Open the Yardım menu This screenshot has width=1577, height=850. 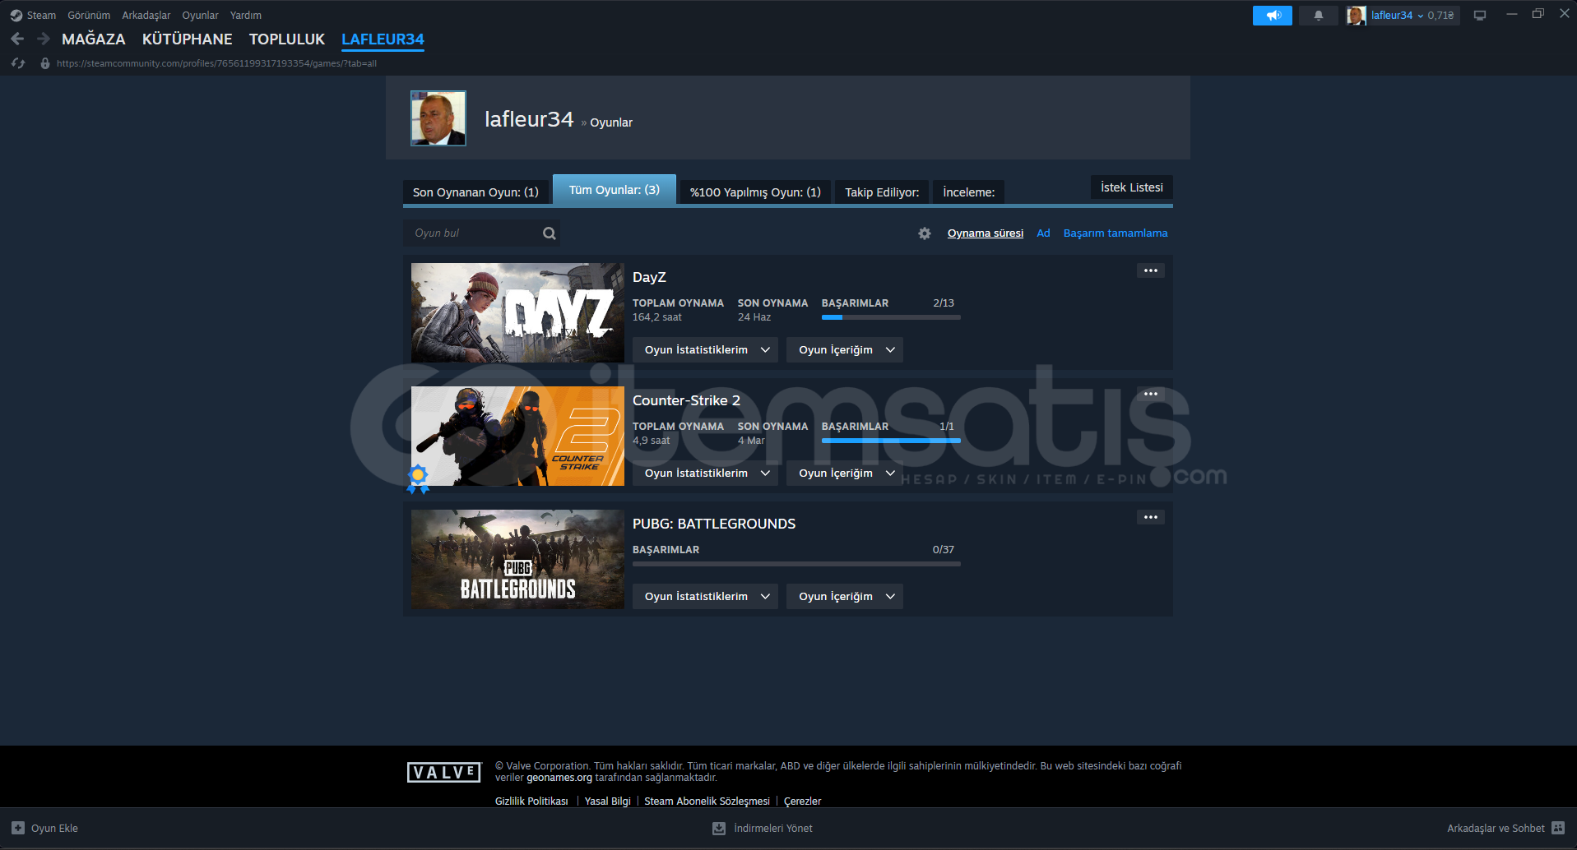[x=246, y=16]
